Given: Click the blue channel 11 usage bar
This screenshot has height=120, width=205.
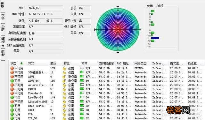Looking at the screenshot, I should [x=155, y=38].
